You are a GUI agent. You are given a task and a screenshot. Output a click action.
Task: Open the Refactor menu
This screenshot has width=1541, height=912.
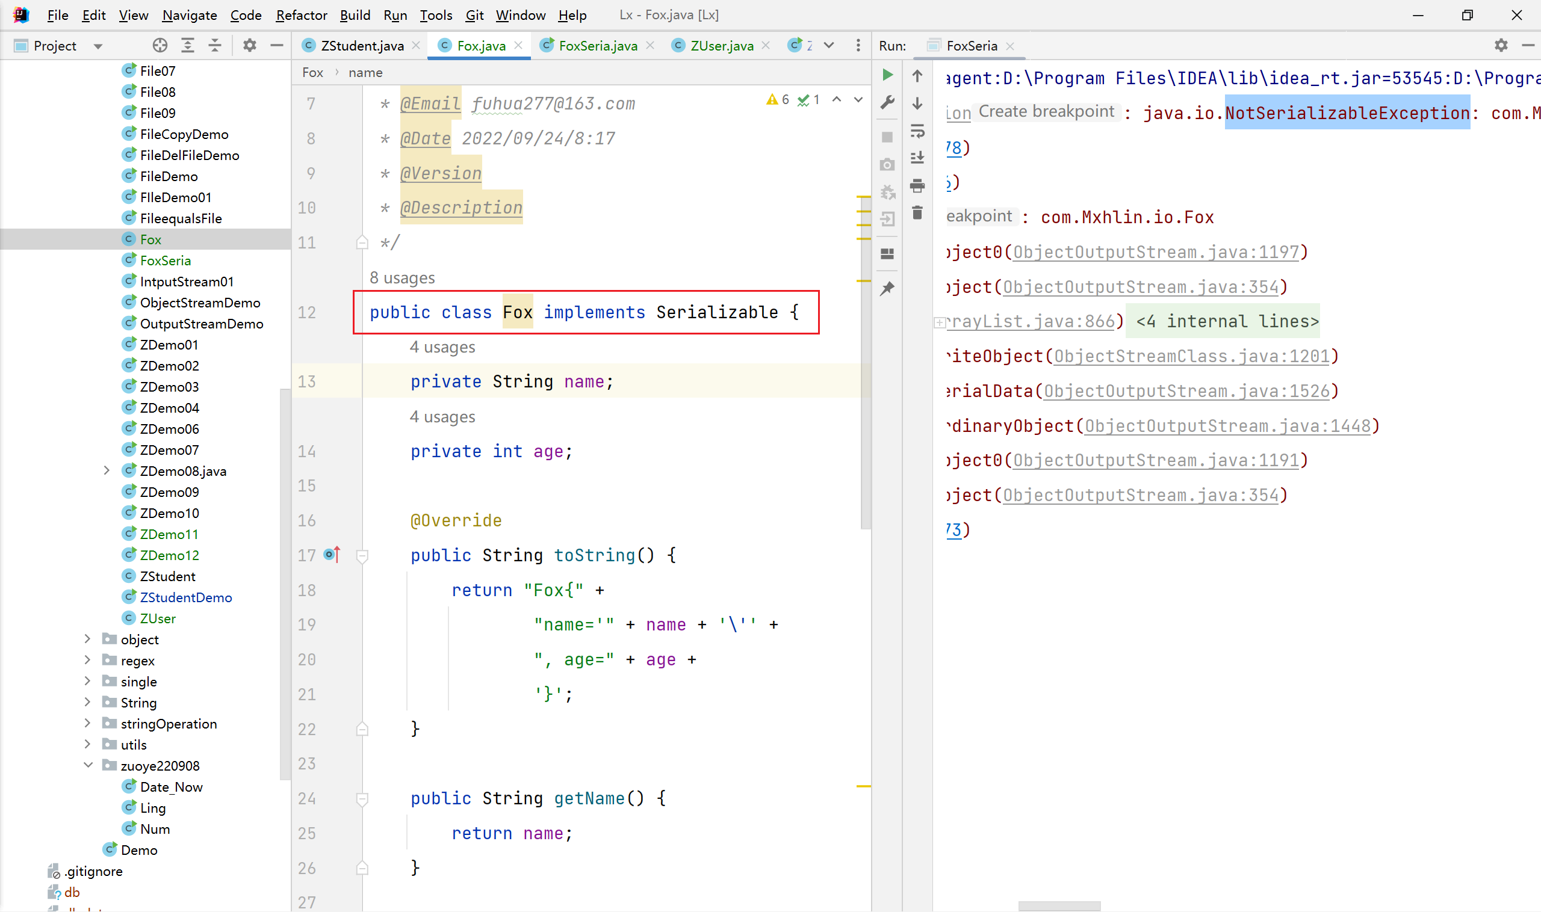click(x=301, y=15)
